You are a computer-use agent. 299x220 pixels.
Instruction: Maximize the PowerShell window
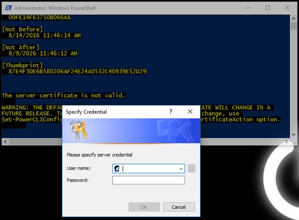(268, 8)
